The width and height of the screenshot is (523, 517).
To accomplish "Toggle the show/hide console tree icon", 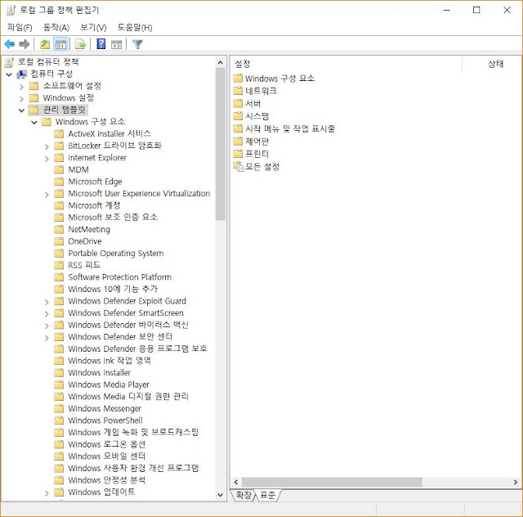I will pos(60,44).
